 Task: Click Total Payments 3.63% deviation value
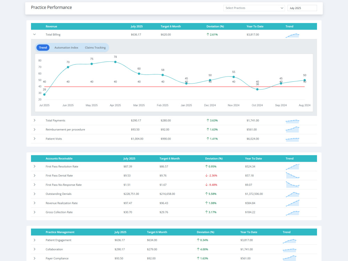pos(212,120)
